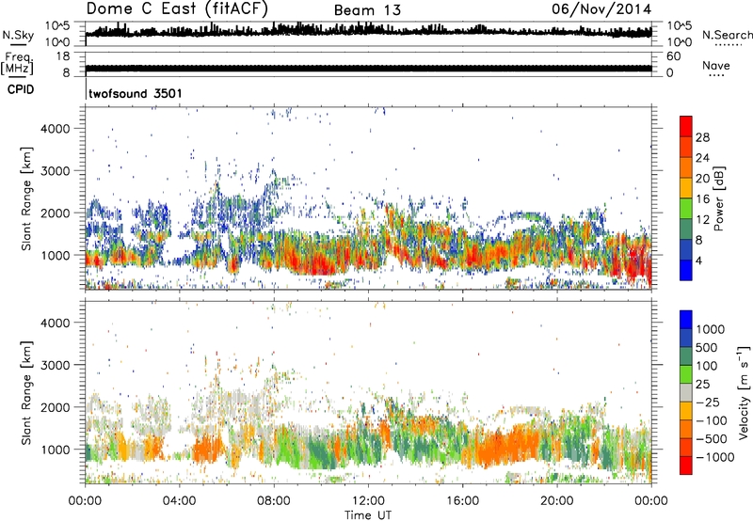
Task: Click the '16:00' time axis tick label
Action: pyautogui.click(x=462, y=501)
